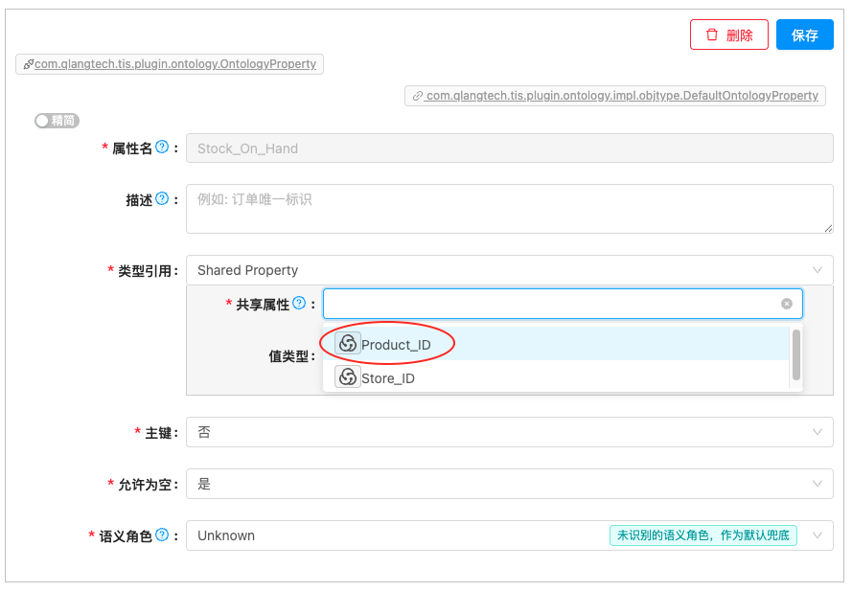Click link icon before DefaultOntologyProperty
The height and width of the screenshot is (592, 852).
coord(417,96)
